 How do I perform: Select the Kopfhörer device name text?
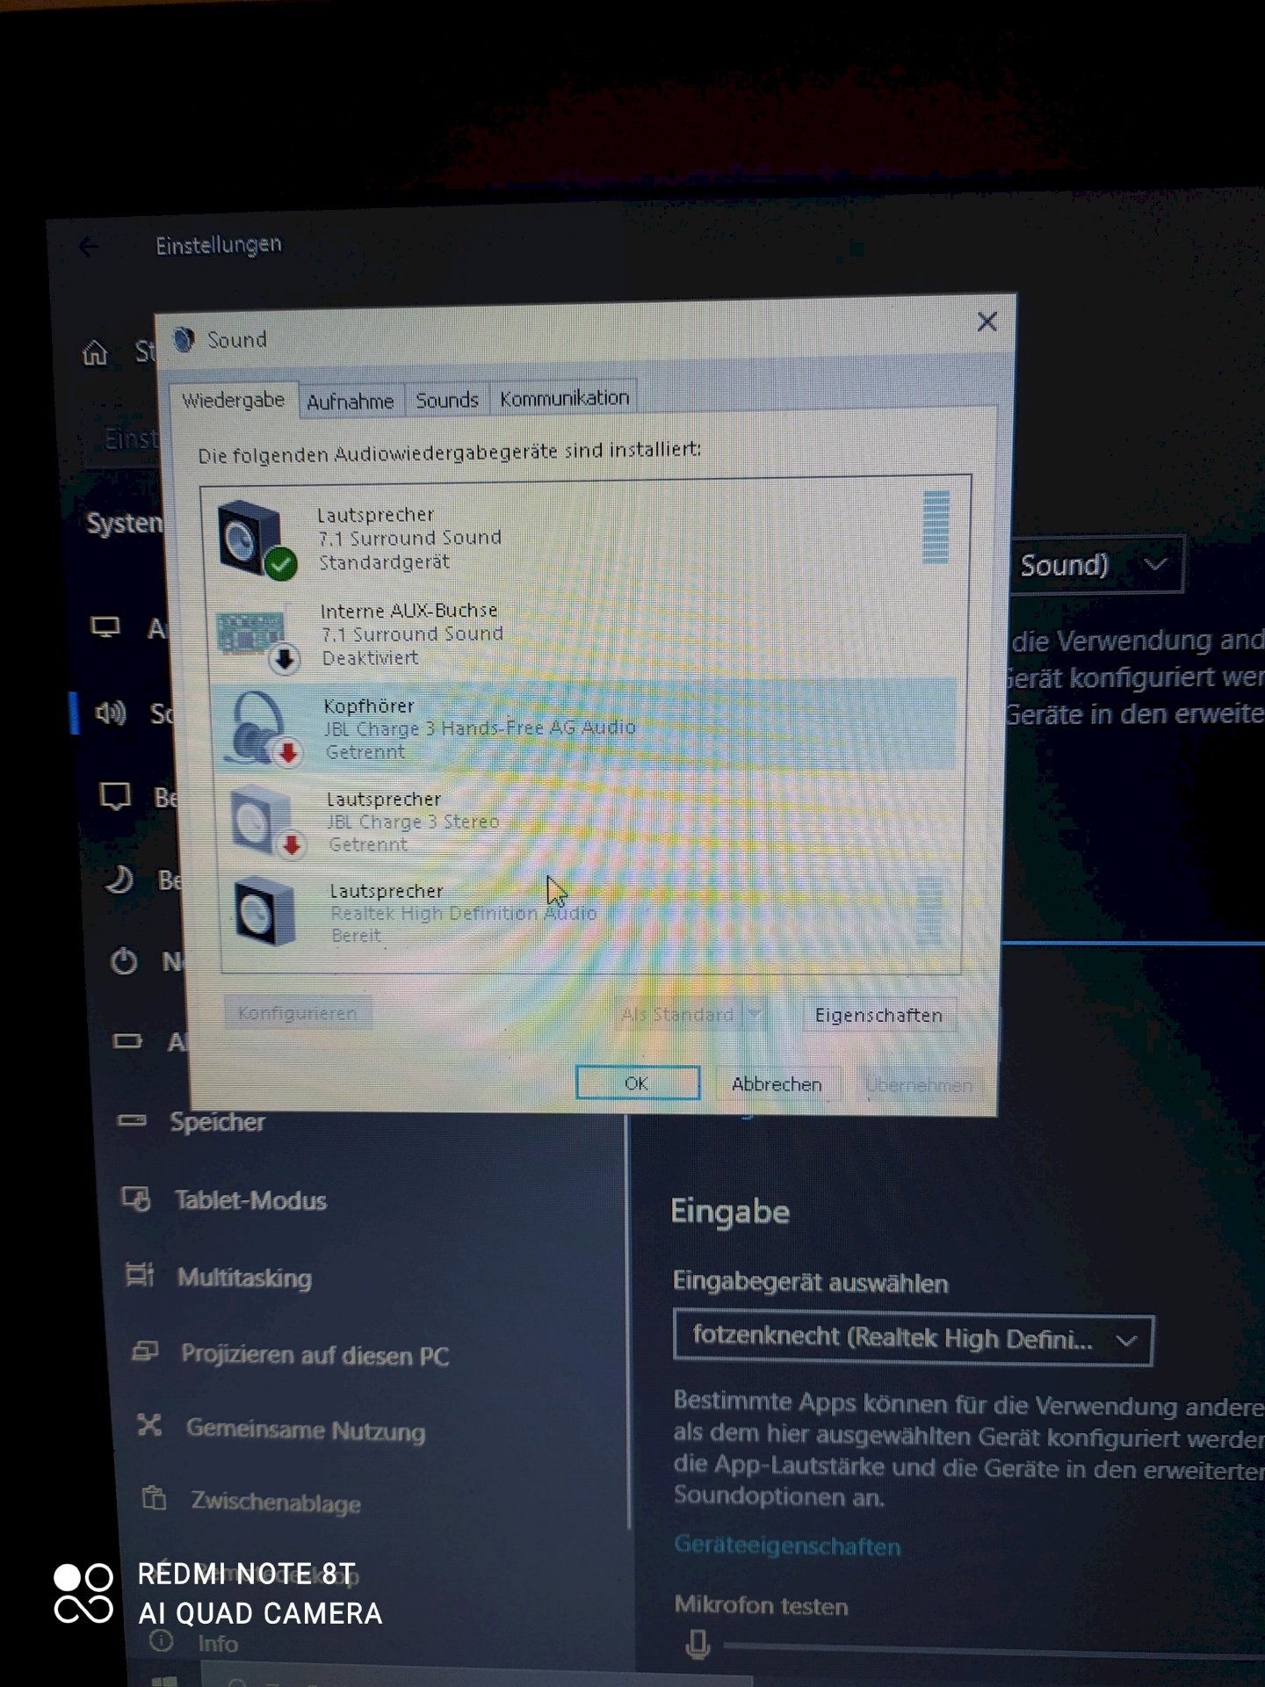pyautogui.click(x=369, y=706)
